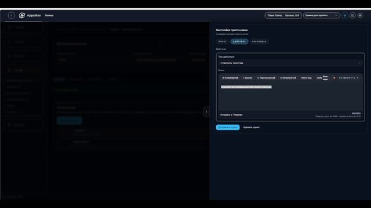Apply Подчеркнутый underline formatting
Viewport: 371px width, 208px height.
click(266, 77)
